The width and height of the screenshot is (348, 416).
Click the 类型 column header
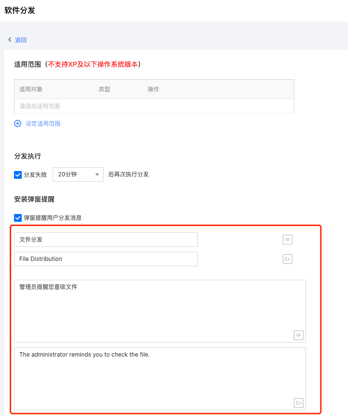104,89
